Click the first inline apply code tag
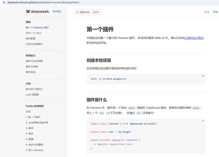The height and width of the screenshot is (157, 219). 132,108
